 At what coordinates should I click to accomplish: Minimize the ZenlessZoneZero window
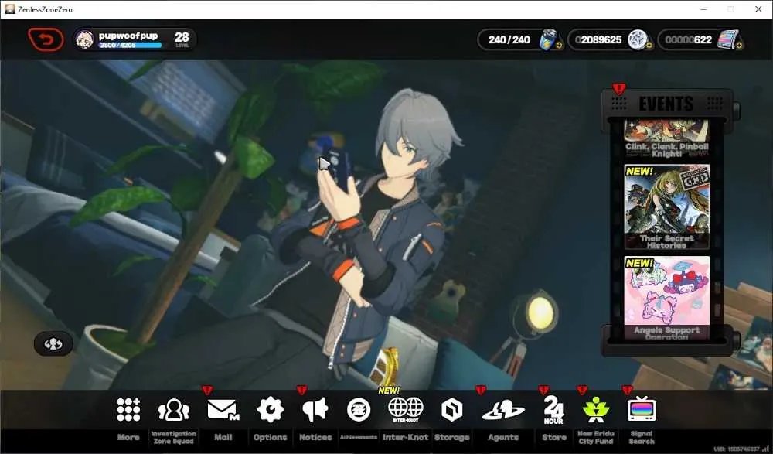(x=704, y=9)
